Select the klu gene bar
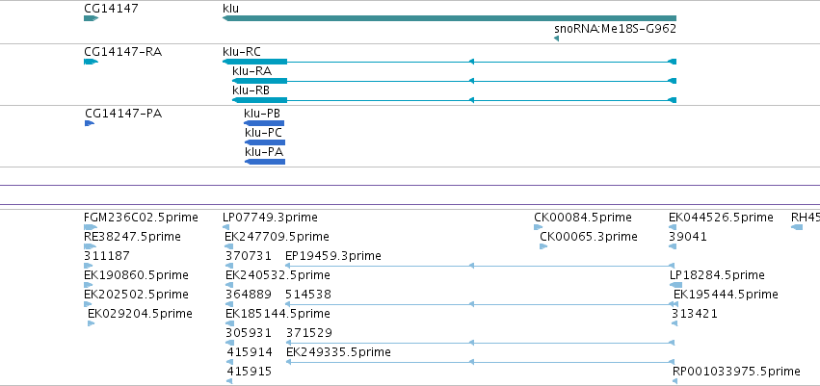Screen dimensions: 820x386 pyautogui.click(x=449, y=18)
